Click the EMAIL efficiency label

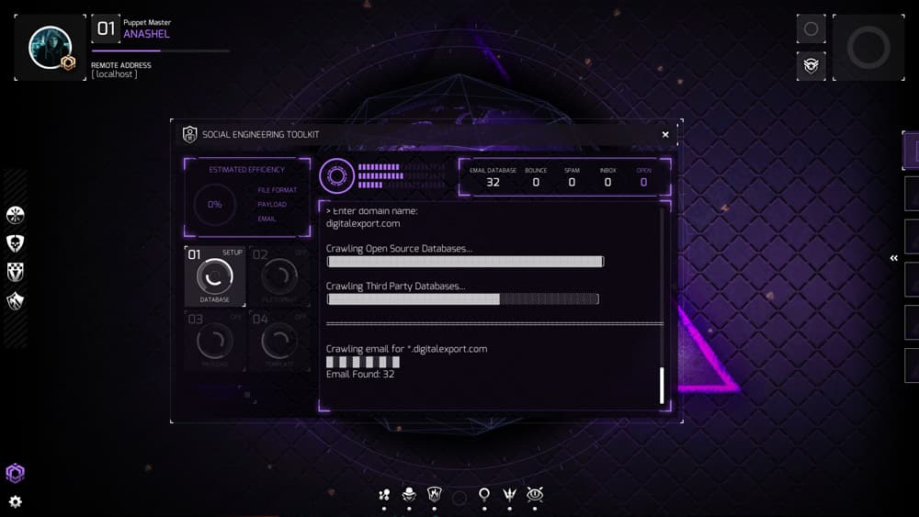click(x=267, y=219)
